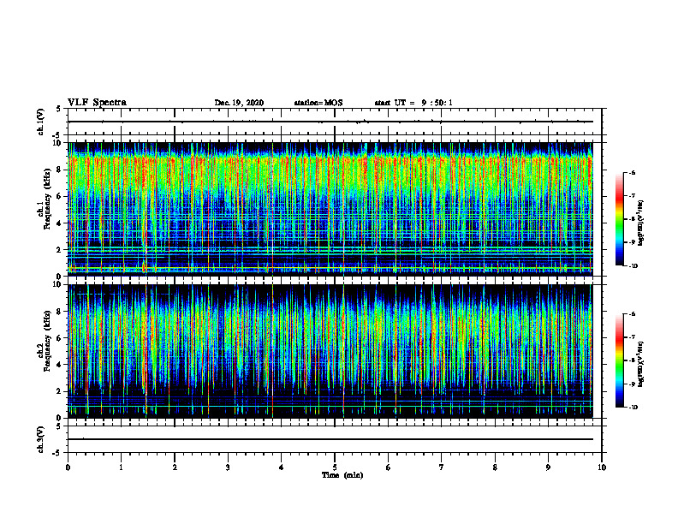Viewport: 678px width, 524px height.
Task: Click the "Time (min)" axis title
Action: point(342,475)
